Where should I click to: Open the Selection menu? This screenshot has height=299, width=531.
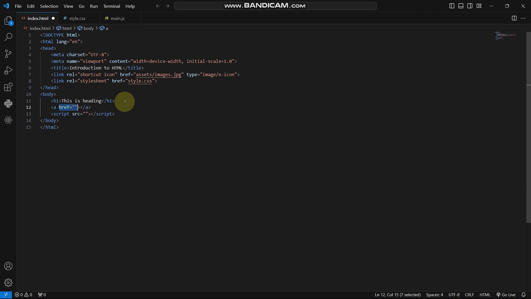tap(49, 6)
